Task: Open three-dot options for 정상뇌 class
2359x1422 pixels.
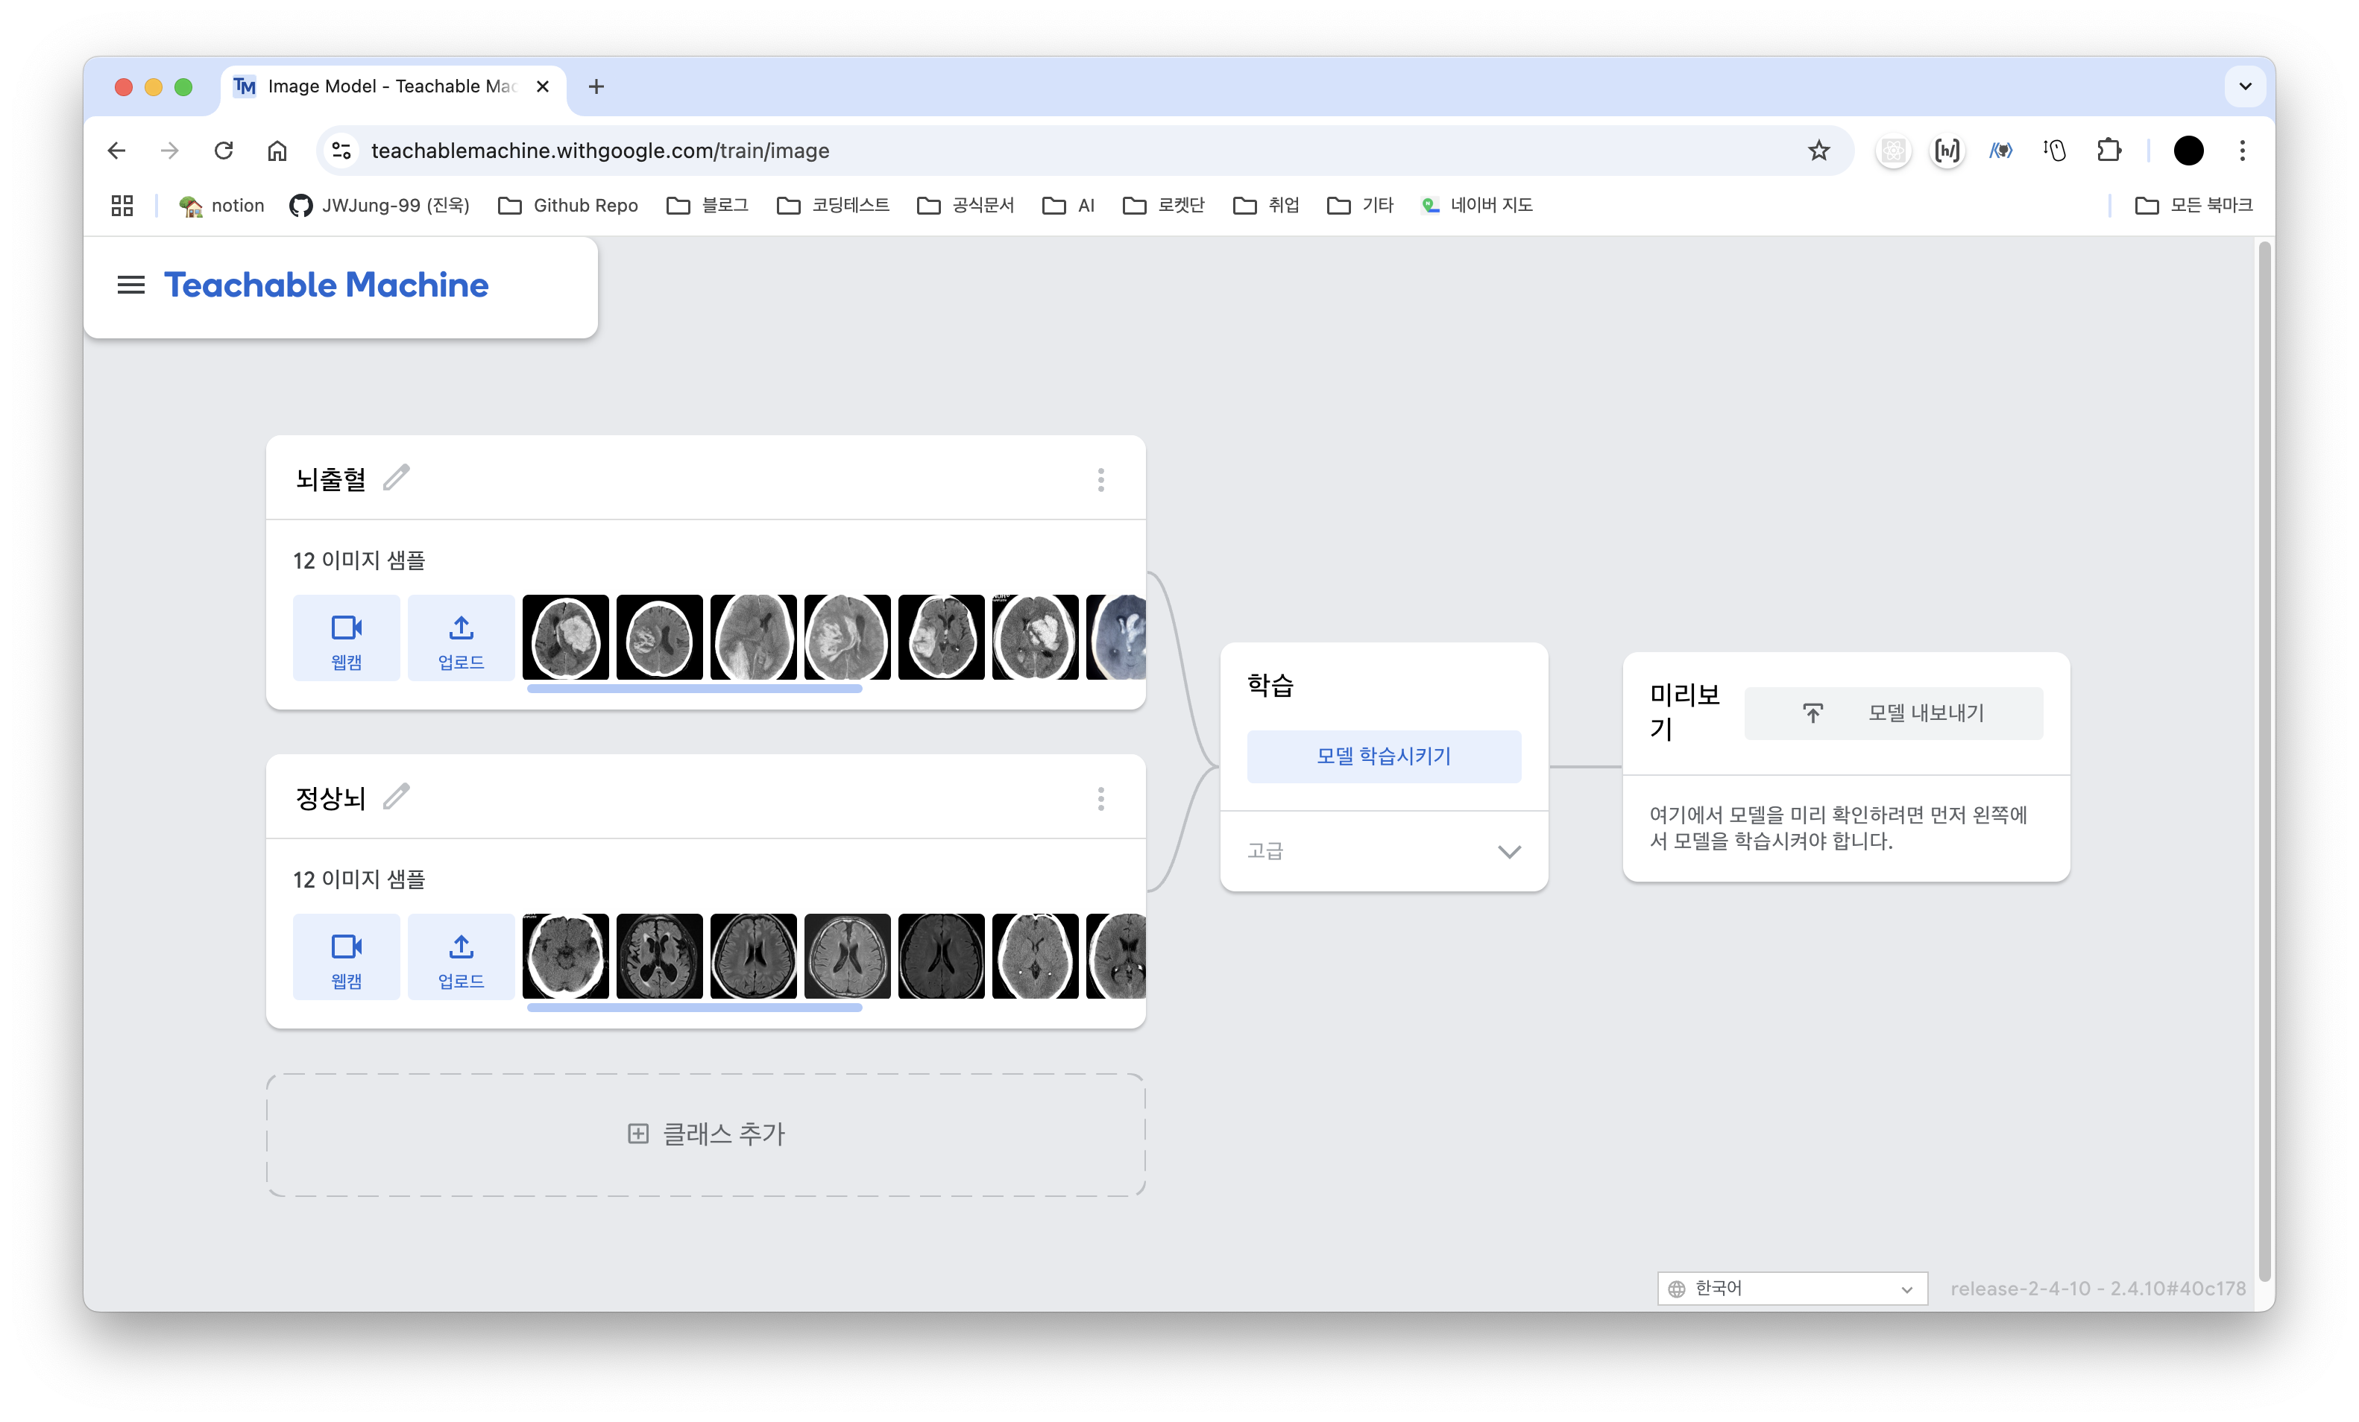Action: pos(1101,798)
